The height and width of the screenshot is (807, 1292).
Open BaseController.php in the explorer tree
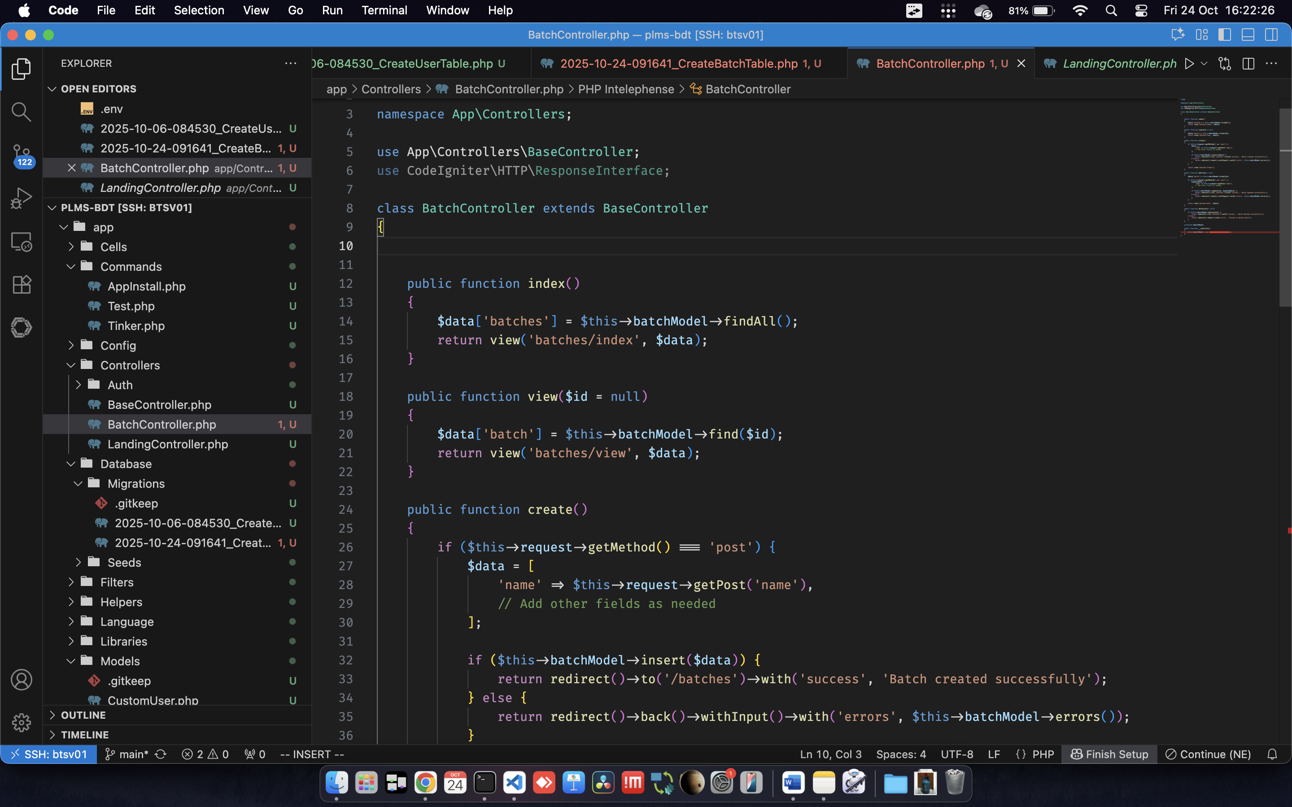(159, 404)
